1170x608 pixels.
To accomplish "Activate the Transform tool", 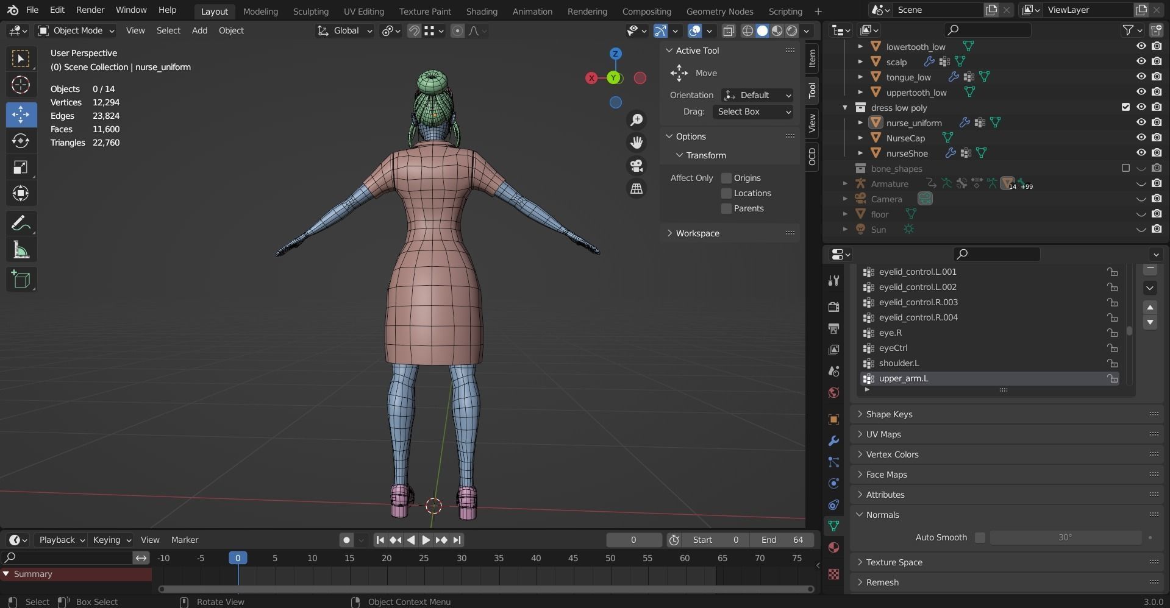I will click(21, 194).
